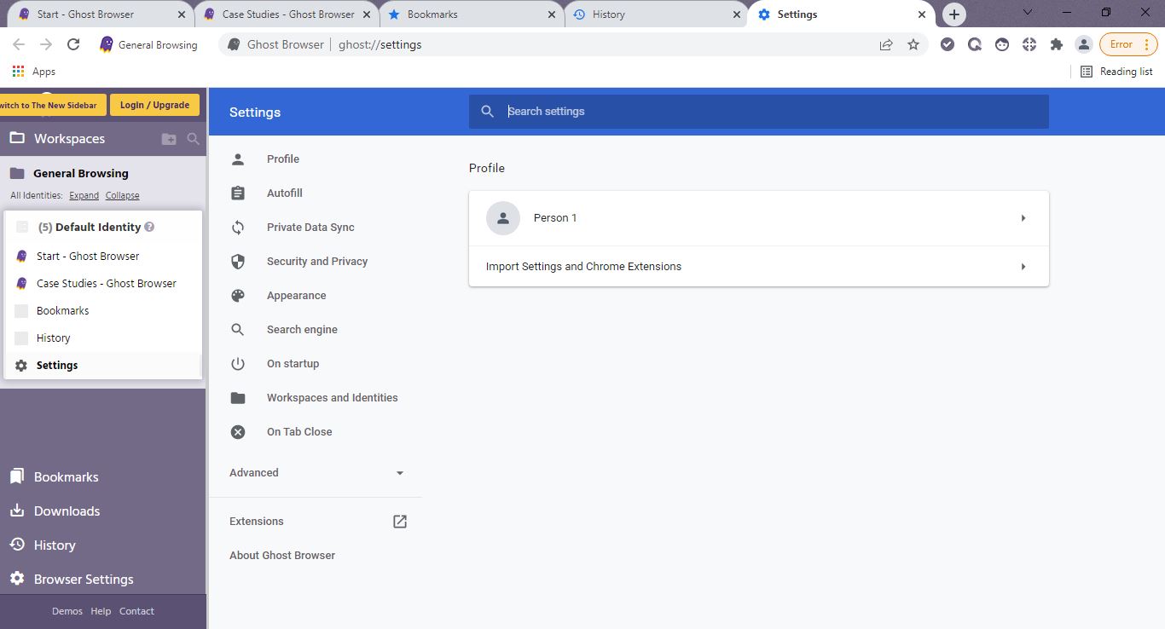
Task: Select History entry in identity tab list
Action: 103,338
